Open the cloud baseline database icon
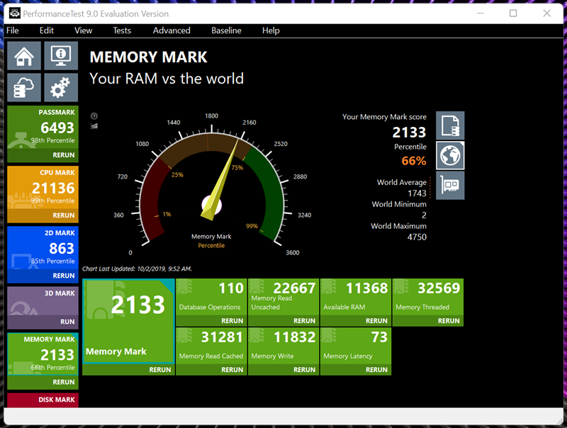Viewport: 567px width, 428px height. click(x=24, y=87)
